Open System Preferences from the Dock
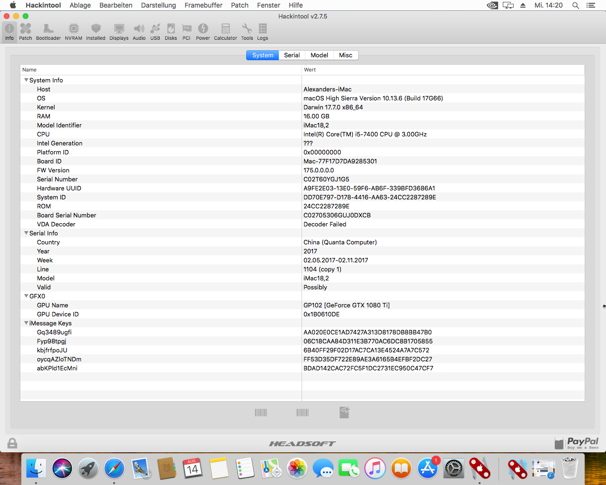606x485 pixels. click(x=454, y=468)
